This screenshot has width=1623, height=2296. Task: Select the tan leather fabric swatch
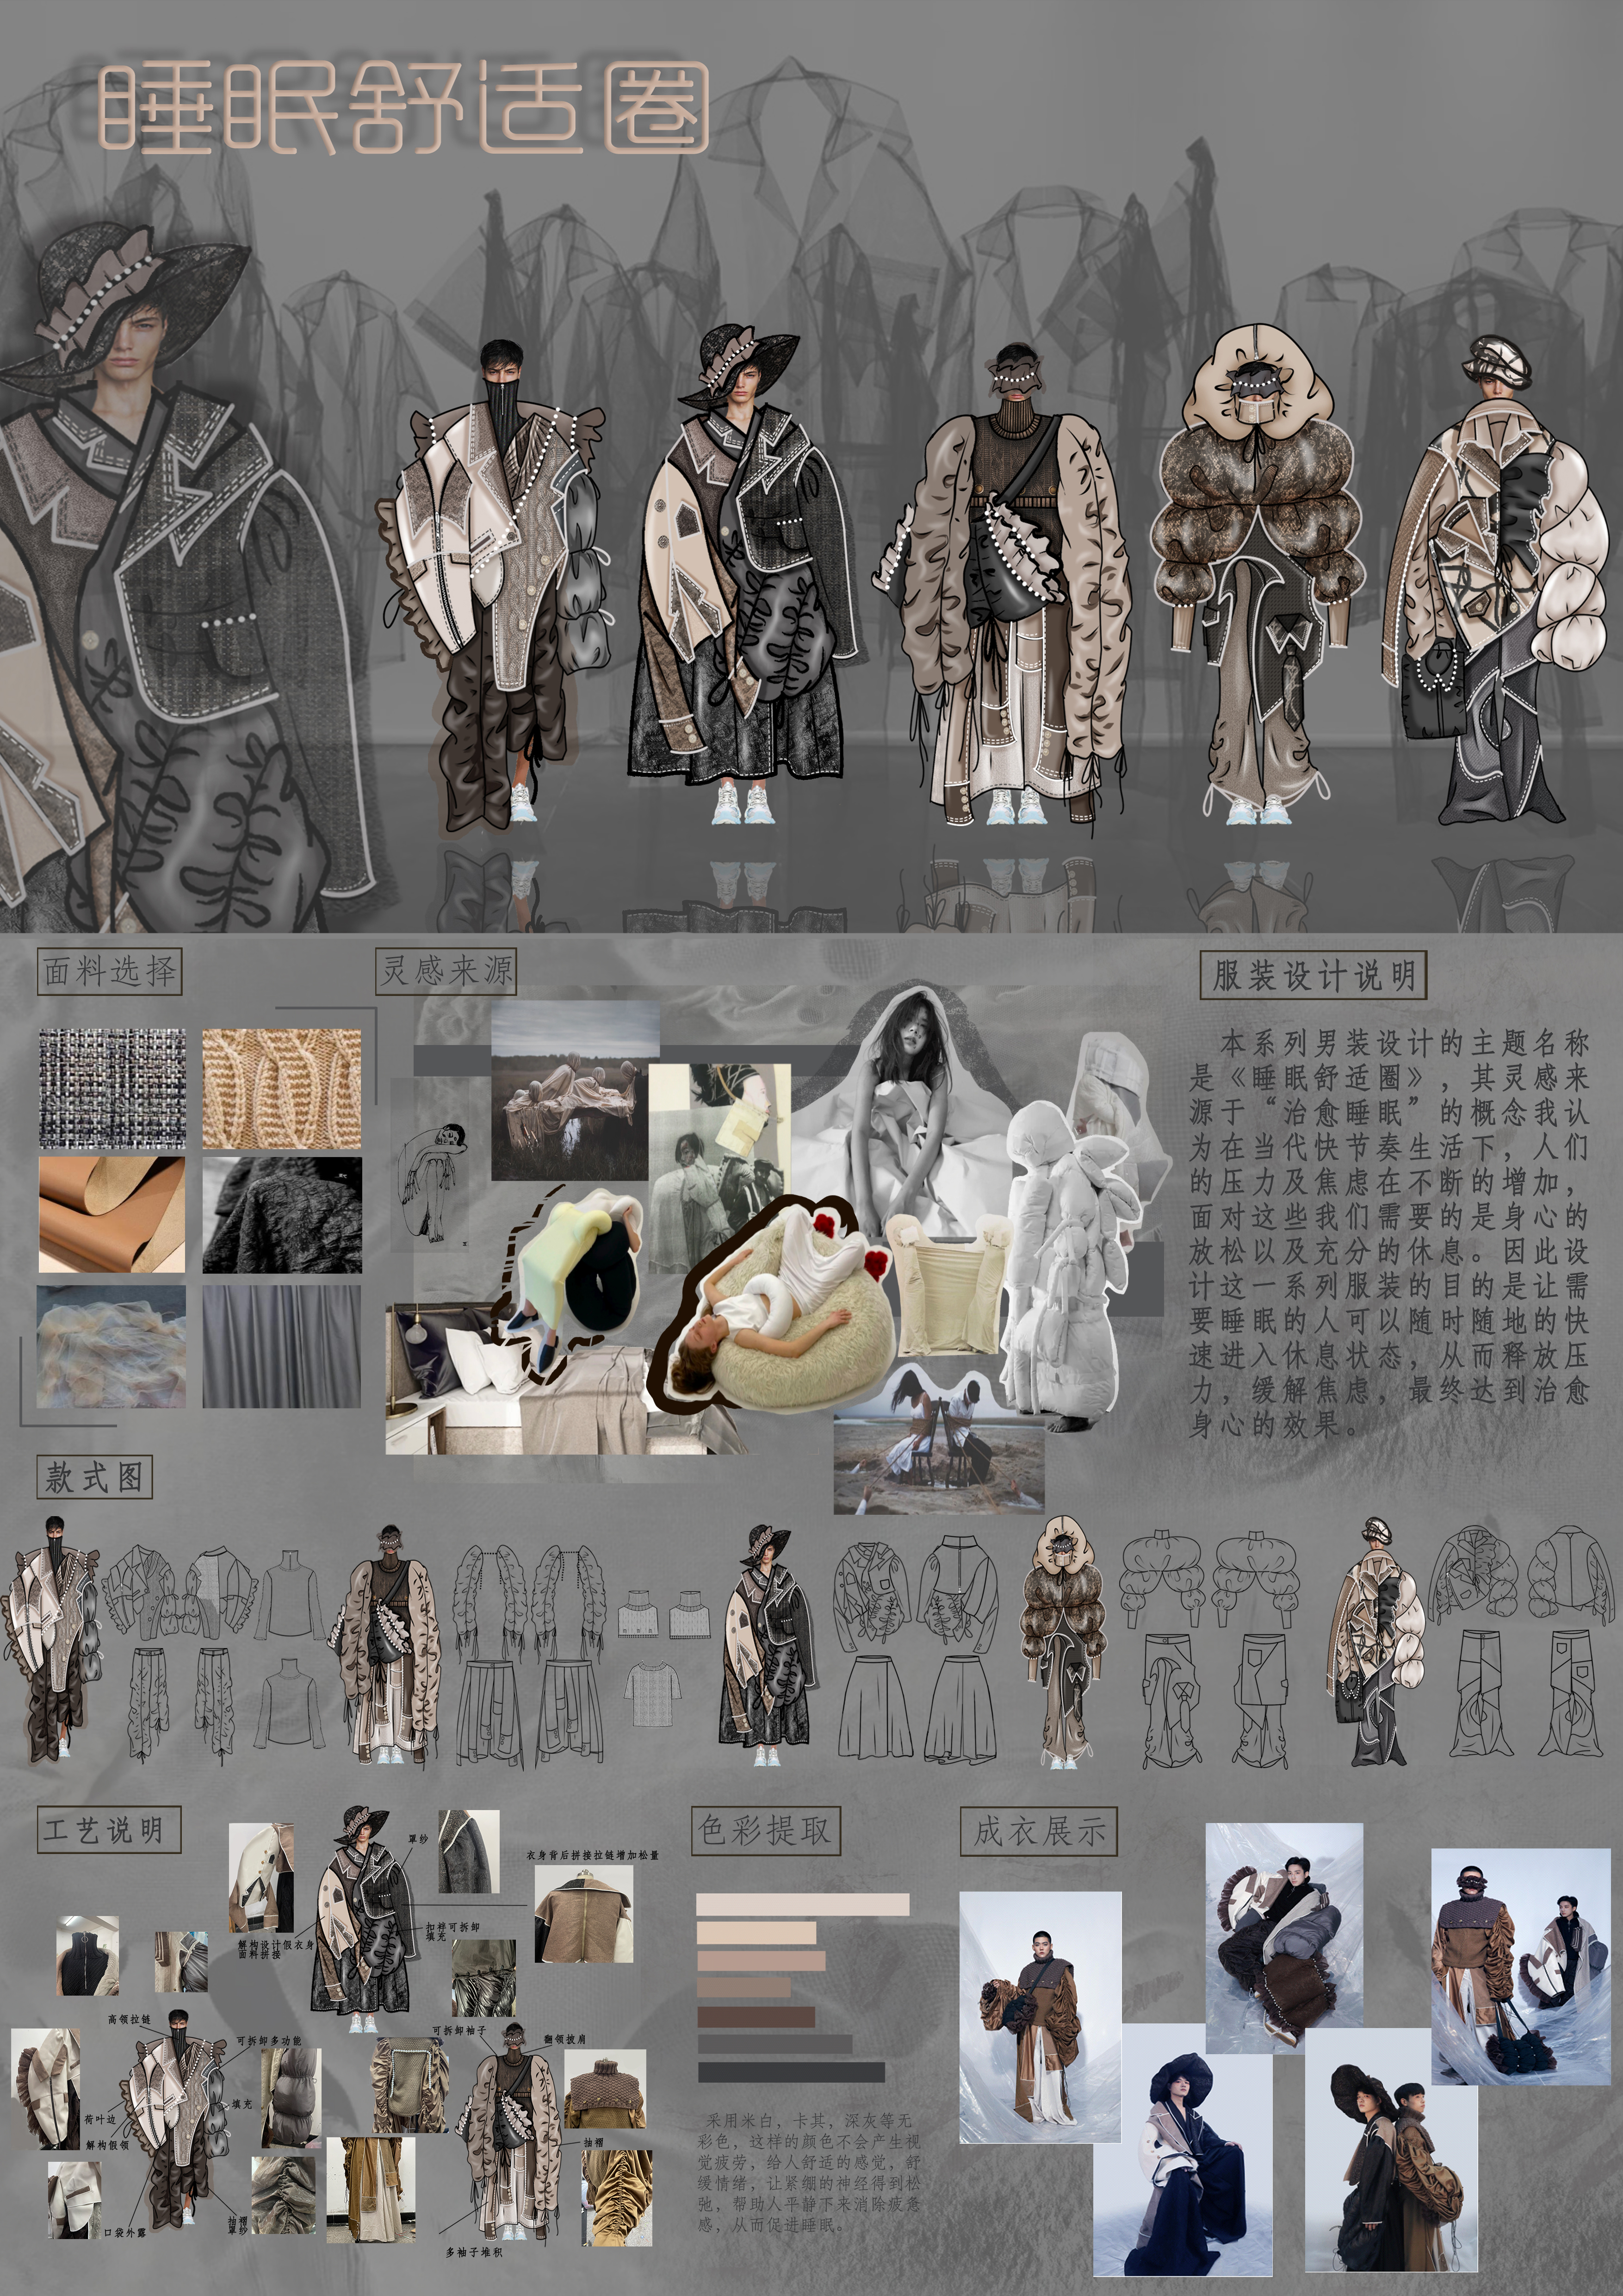pyautogui.click(x=112, y=1214)
